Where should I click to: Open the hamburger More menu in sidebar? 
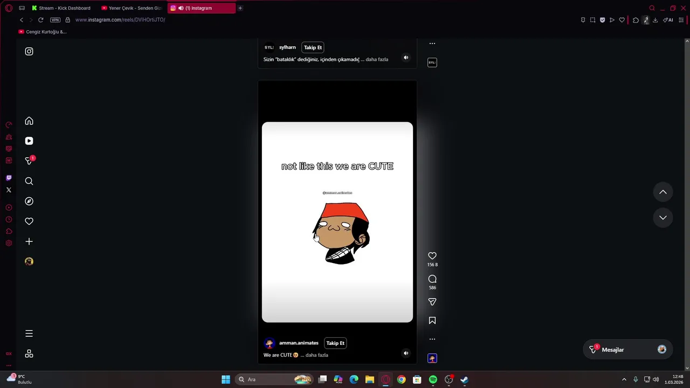click(29, 334)
